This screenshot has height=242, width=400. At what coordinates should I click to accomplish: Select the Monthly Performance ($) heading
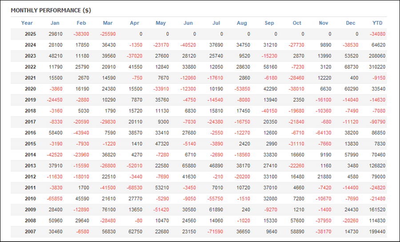click(x=51, y=11)
